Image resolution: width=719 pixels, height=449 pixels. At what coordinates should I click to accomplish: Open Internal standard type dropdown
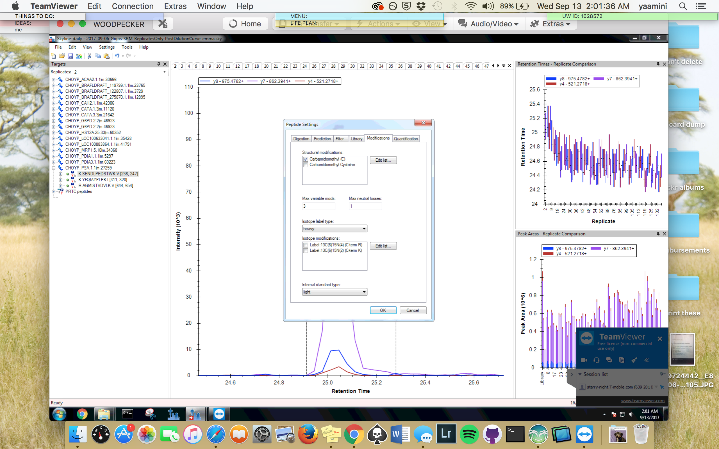point(335,292)
